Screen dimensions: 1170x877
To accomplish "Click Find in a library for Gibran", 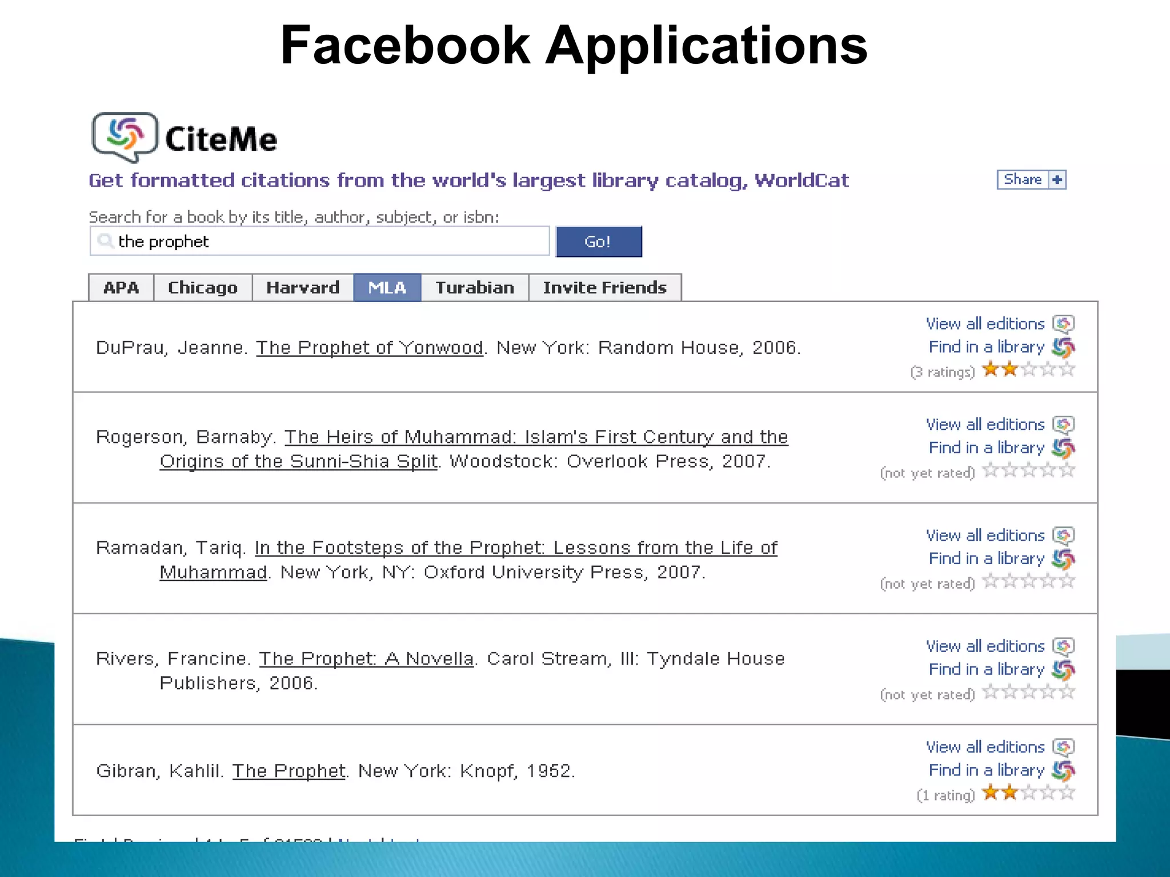I will point(986,770).
